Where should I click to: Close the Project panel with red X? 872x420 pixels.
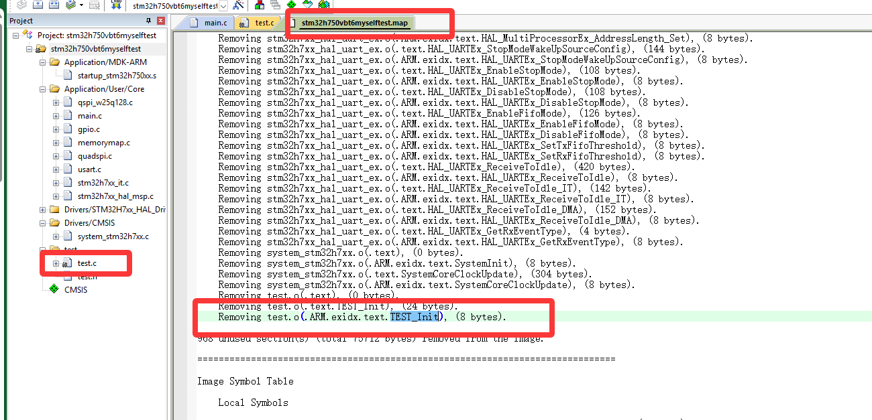[x=161, y=21]
